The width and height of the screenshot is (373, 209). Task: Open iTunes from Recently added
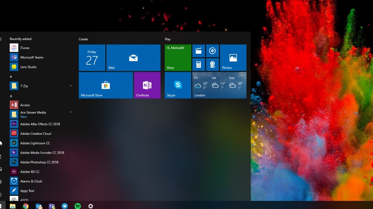coord(41,48)
